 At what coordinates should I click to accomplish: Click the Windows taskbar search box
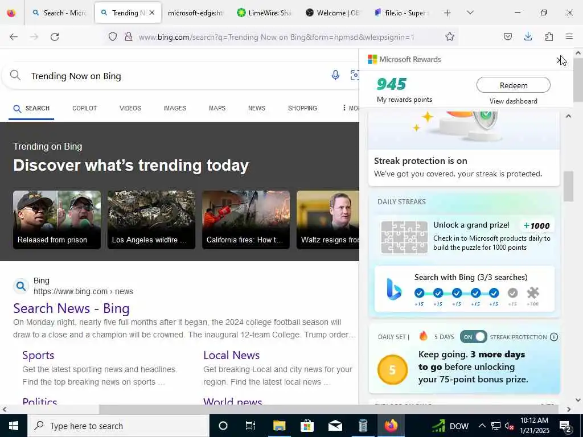click(x=118, y=426)
